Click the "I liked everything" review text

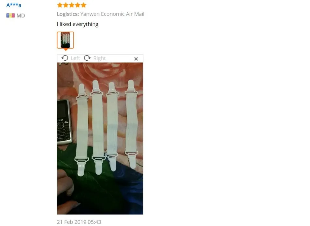[x=77, y=24]
